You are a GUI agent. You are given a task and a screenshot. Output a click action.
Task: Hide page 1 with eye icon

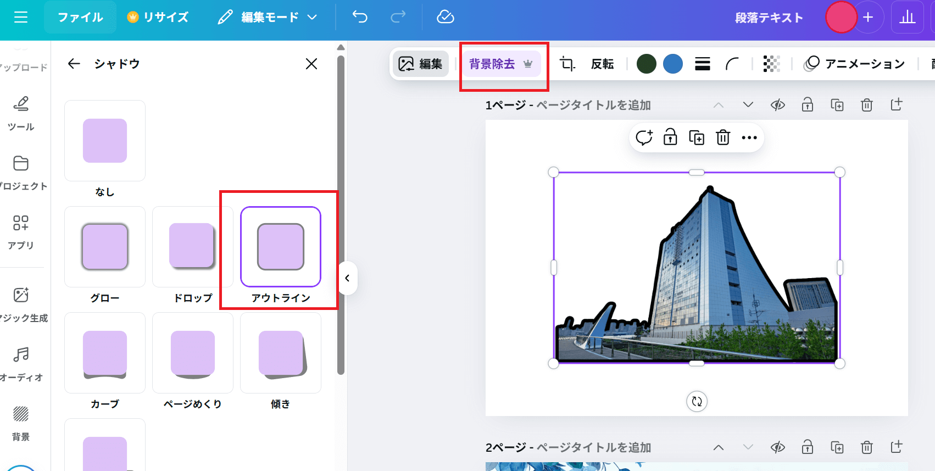(778, 104)
